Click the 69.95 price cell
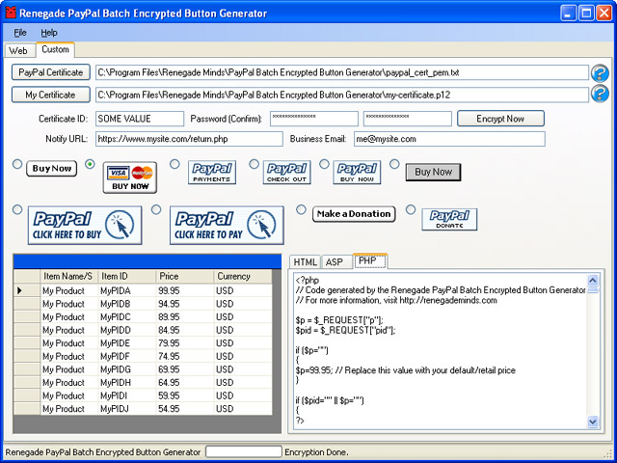Image resolution: width=617 pixels, height=463 pixels. 185,369
